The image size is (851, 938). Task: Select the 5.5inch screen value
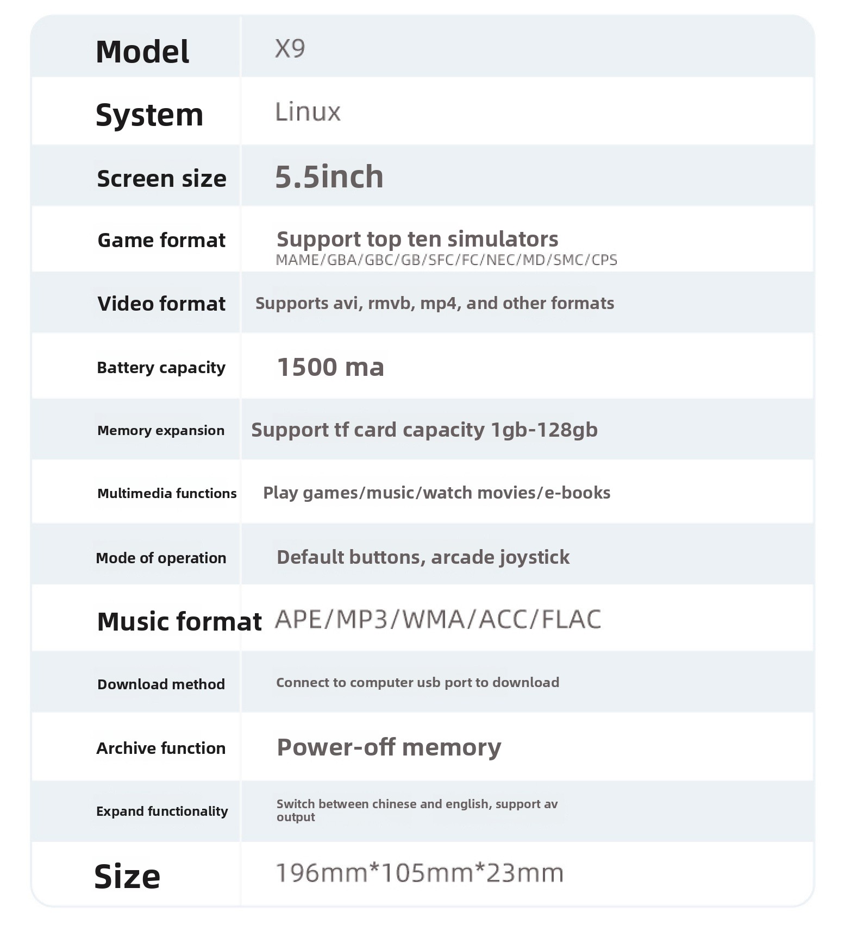tap(329, 177)
